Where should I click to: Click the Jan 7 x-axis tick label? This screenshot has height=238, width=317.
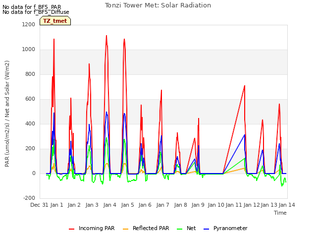click(163, 205)
